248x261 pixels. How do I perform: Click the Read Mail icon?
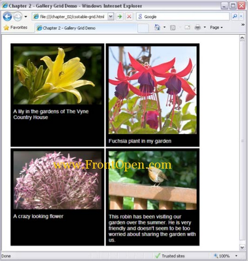pos(187,28)
